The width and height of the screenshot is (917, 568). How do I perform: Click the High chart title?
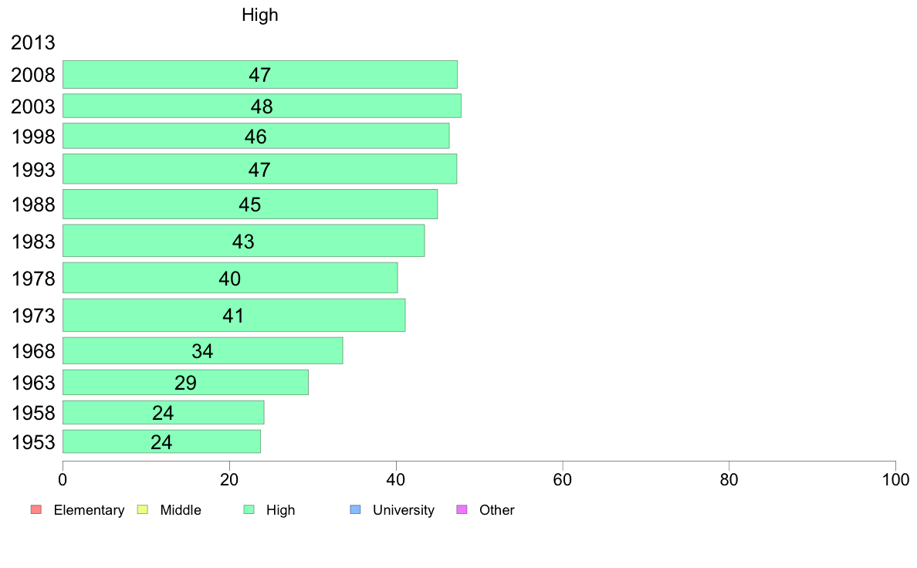point(259,15)
